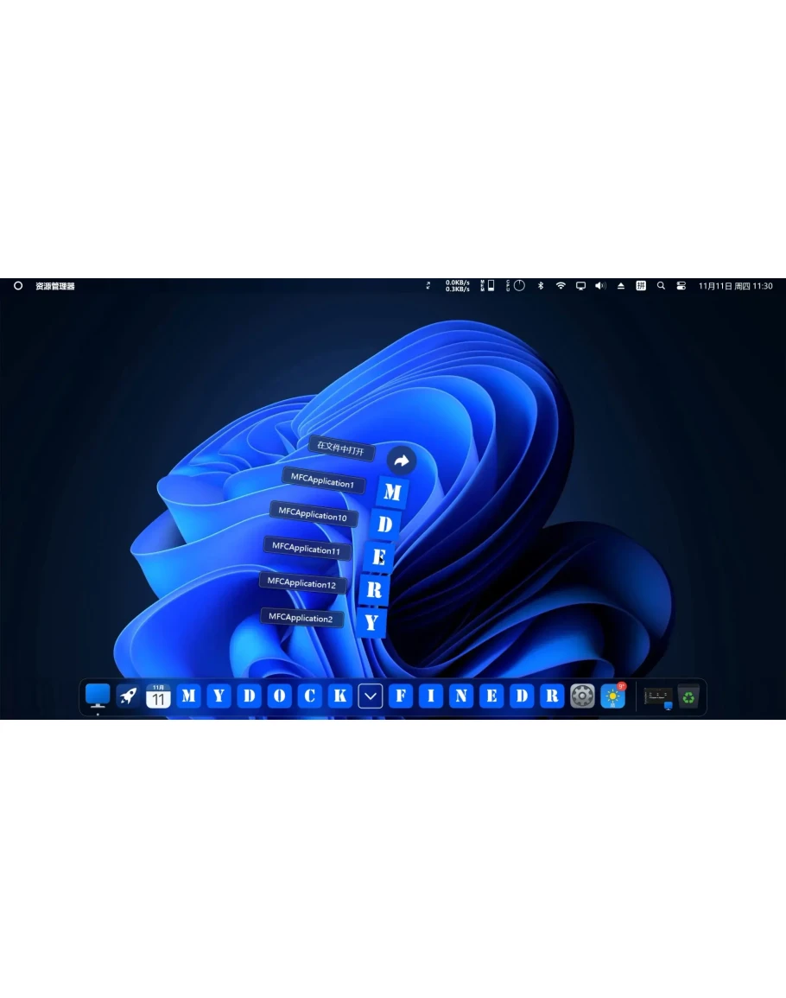The image size is (786, 998).
Task: Click 在文件中打开 label
Action: click(x=341, y=448)
